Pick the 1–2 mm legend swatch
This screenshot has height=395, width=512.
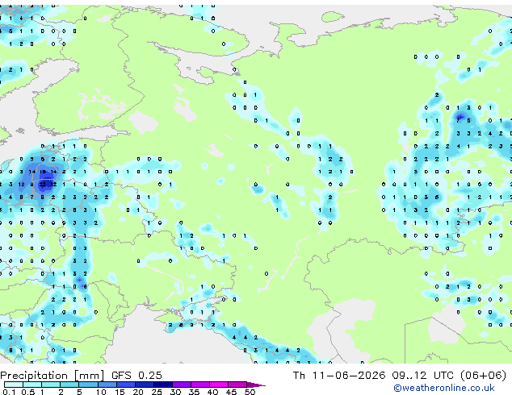[x=51, y=385]
